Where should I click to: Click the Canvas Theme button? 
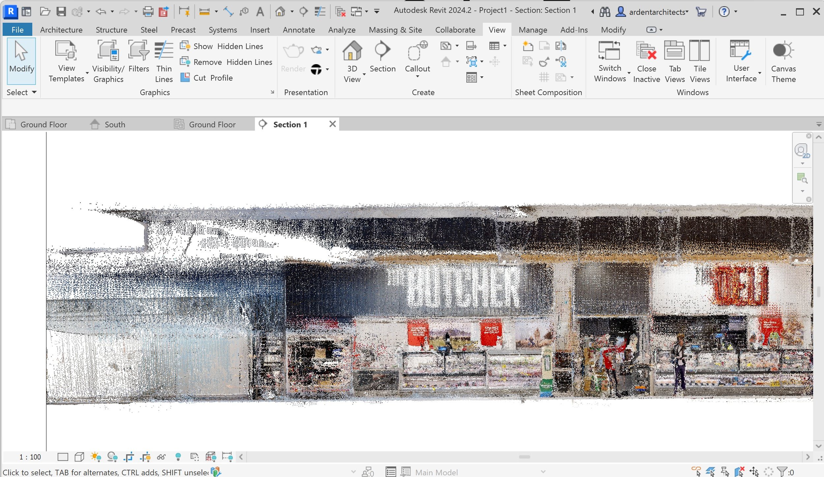click(x=783, y=61)
